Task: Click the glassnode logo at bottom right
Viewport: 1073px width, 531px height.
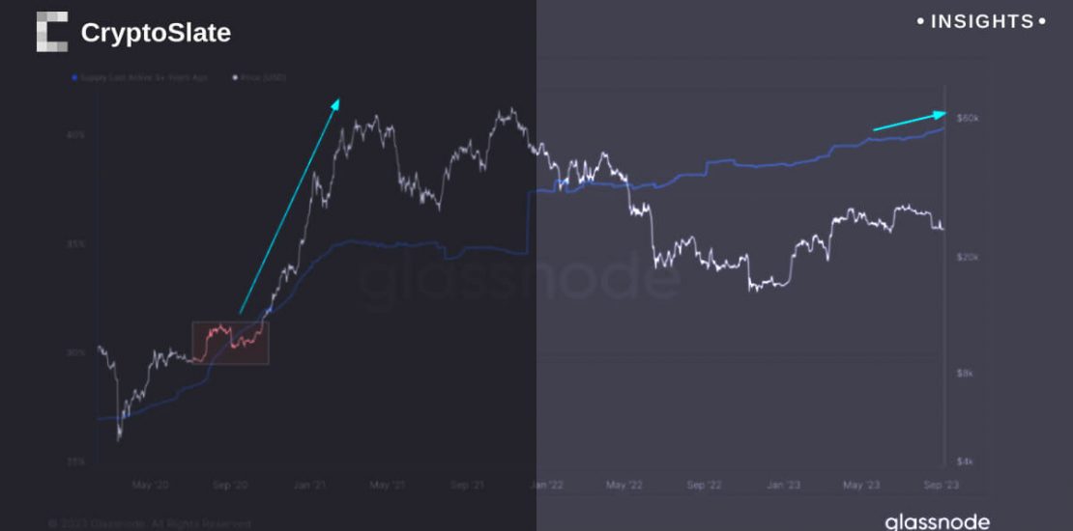Action: click(937, 521)
